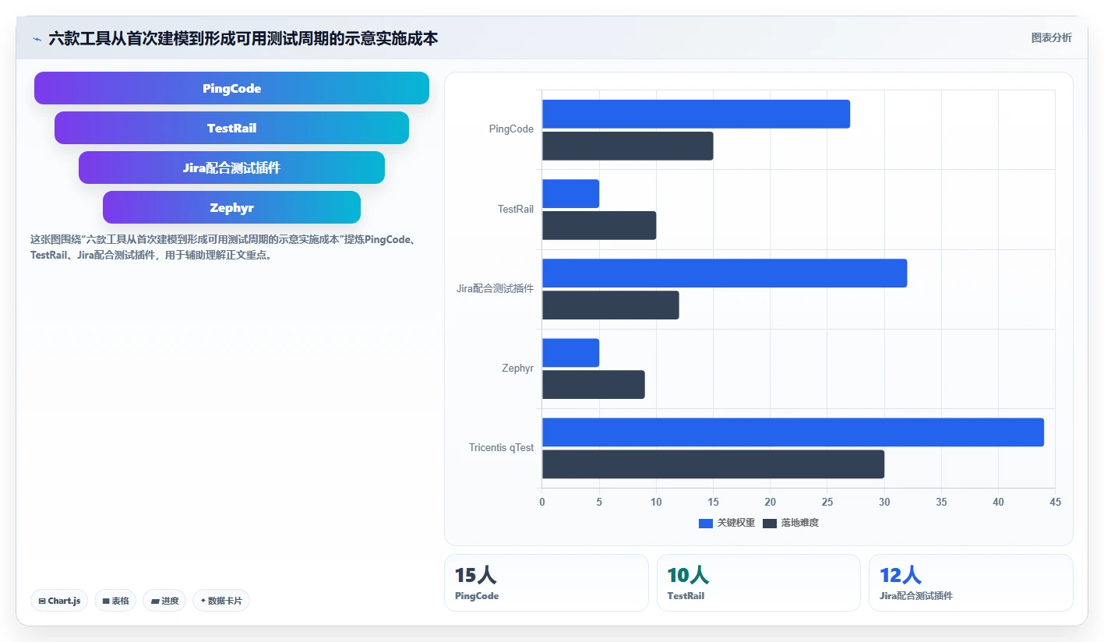Select the TestRail funnel bar

click(x=231, y=128)
